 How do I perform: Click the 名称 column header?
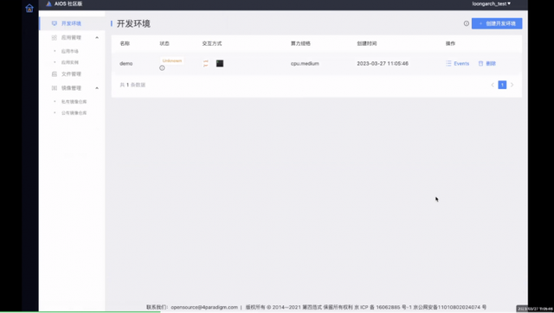(x=125, y=44)
